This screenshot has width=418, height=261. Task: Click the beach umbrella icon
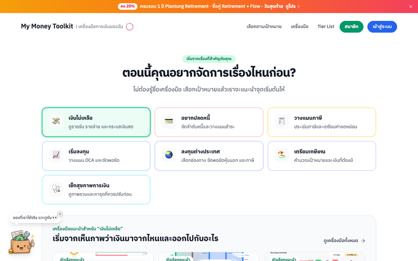pos(281,155)
